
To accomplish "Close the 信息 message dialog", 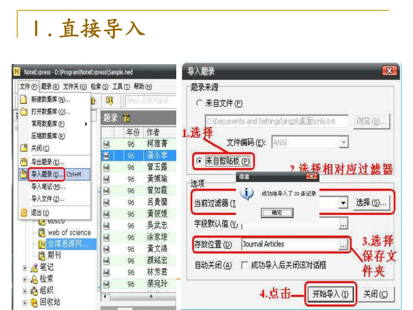I will [311, 176].
